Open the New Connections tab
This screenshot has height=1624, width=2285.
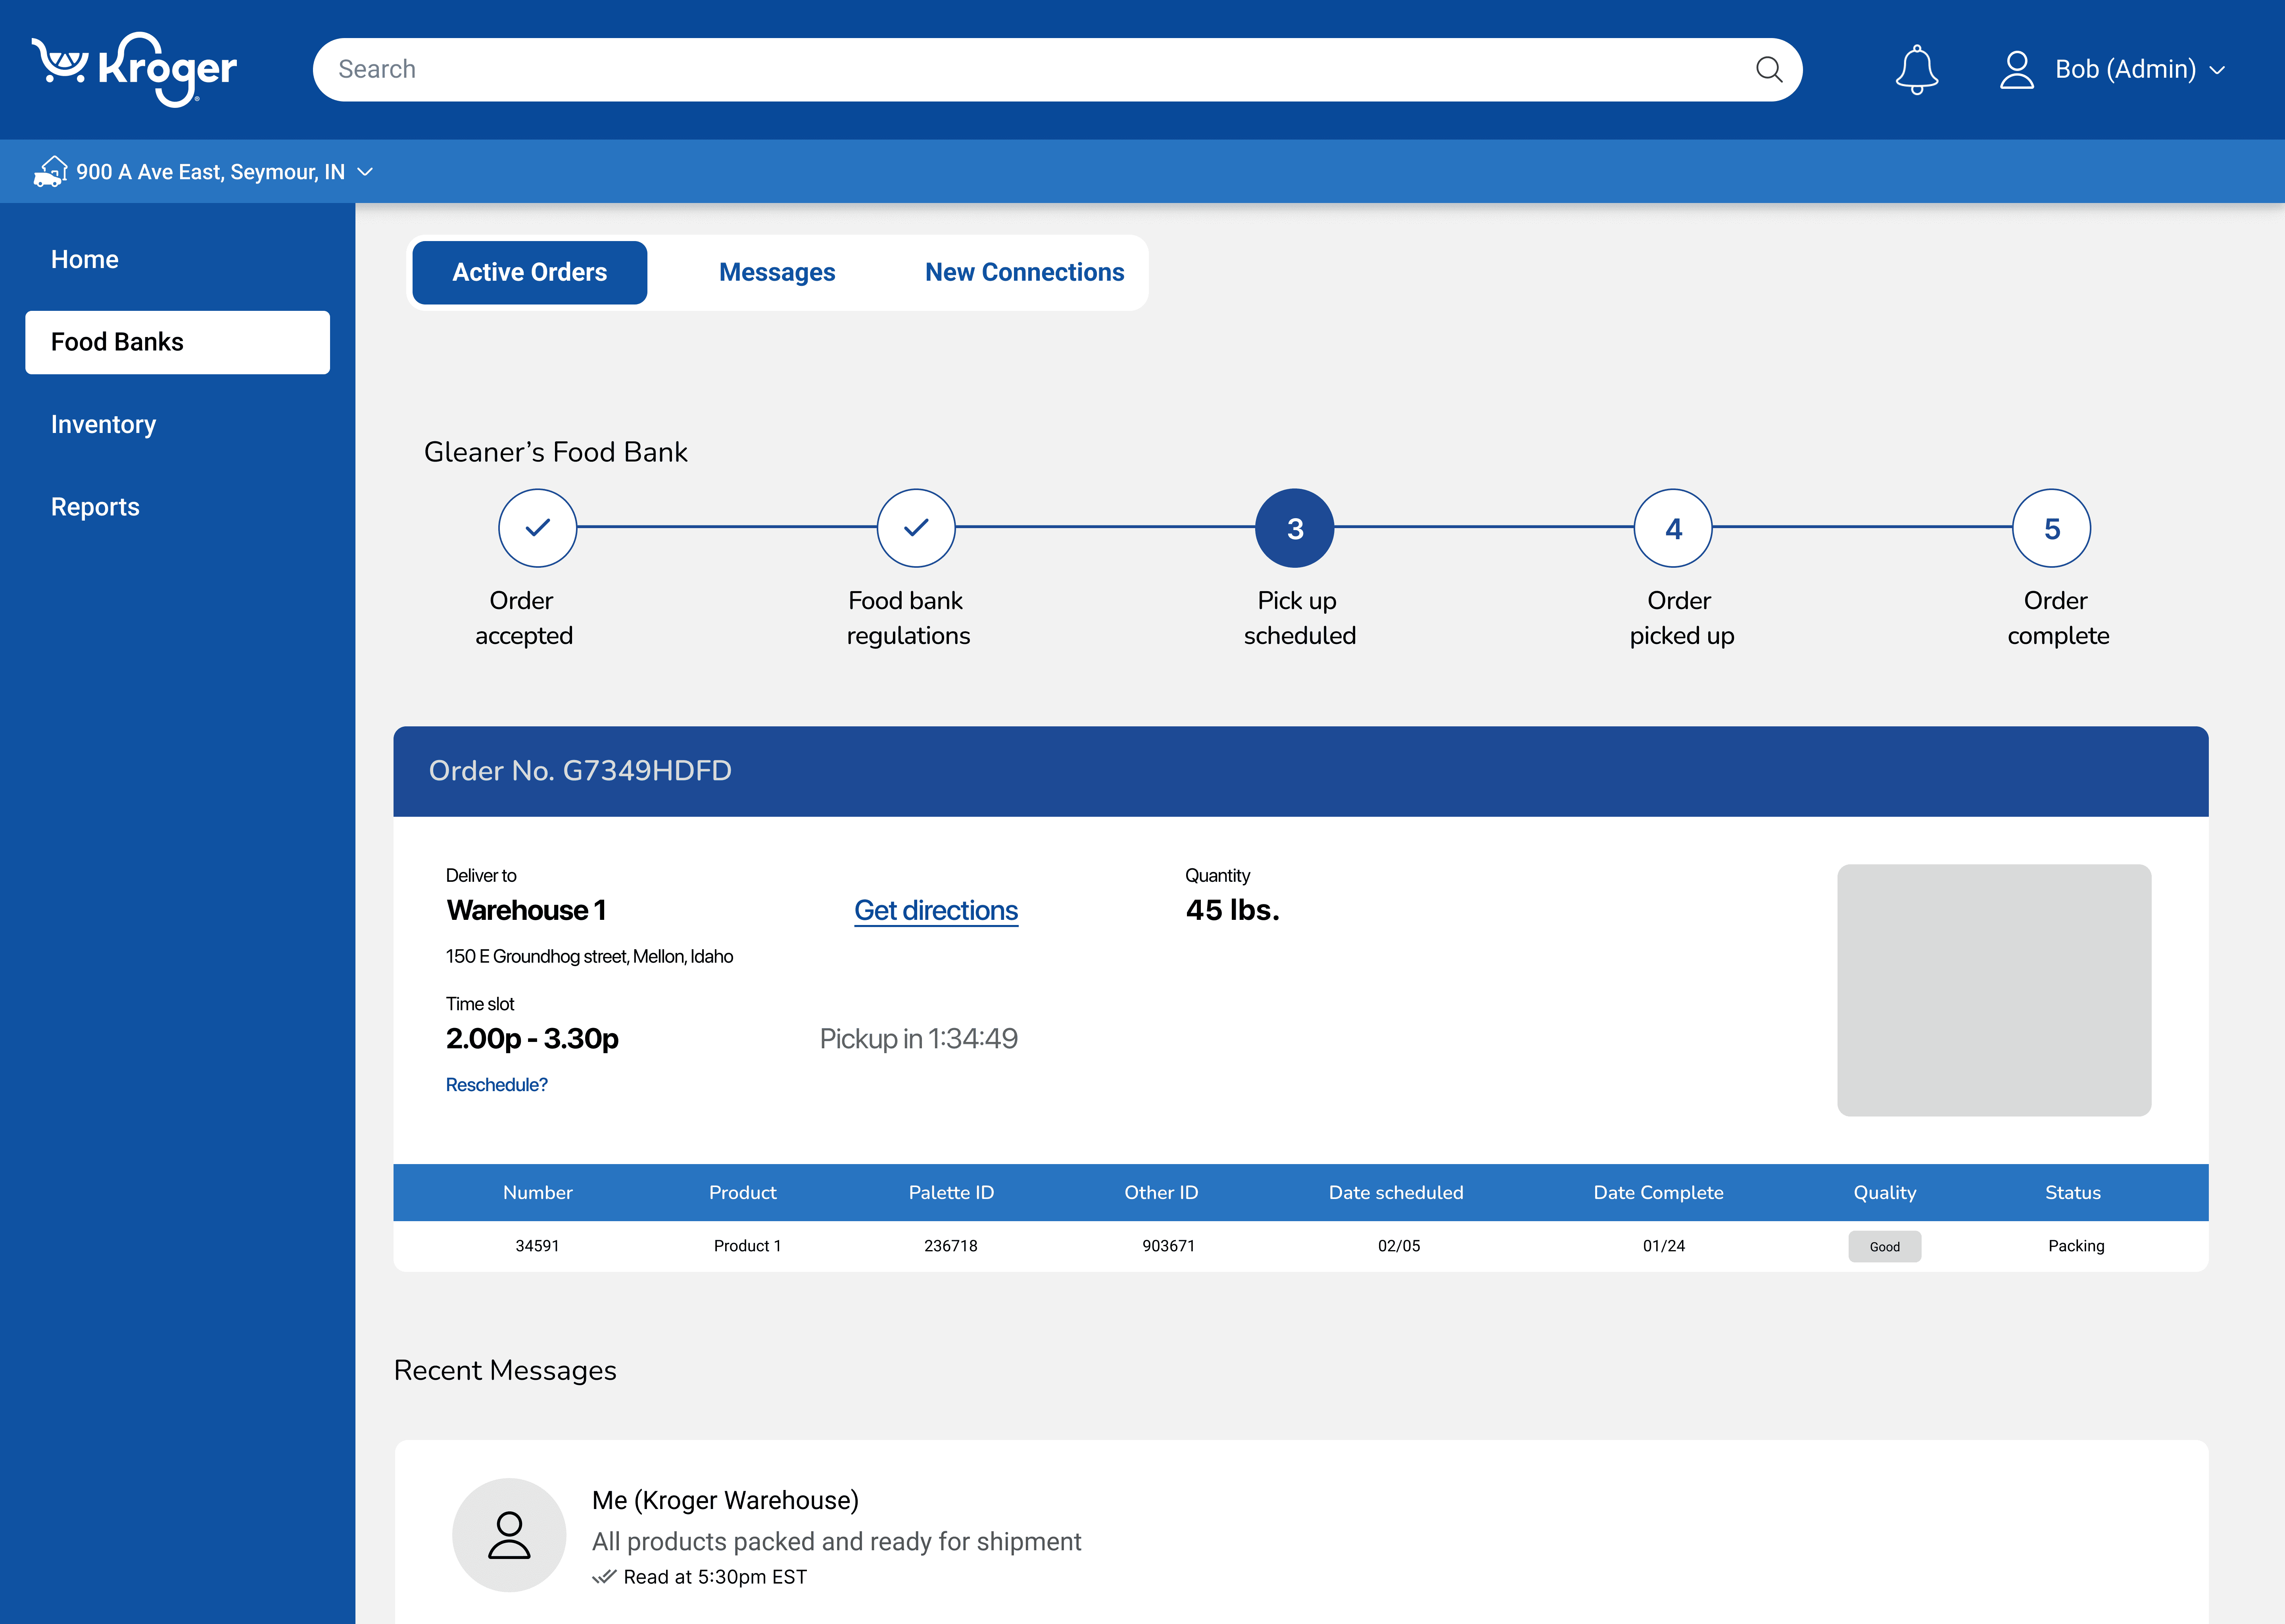coord(1023,272)
